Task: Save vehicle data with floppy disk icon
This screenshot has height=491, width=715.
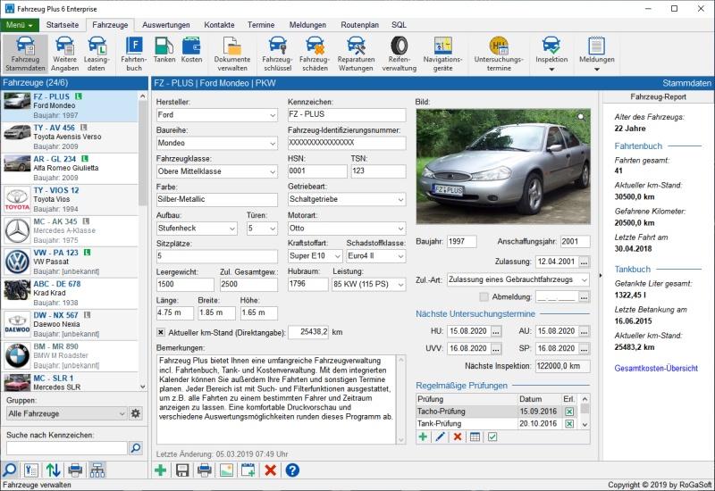Action: pyautogui.click(x=182, y=470)
